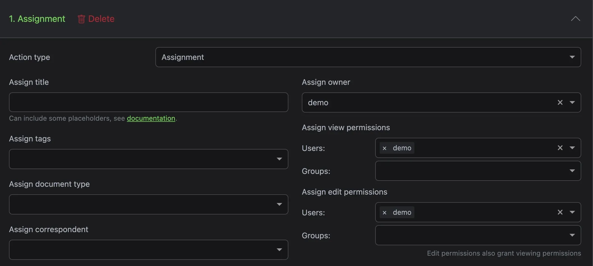593x266 pixels.
Task: Click the demo value in Assign owner
Action: coord(318,102)
